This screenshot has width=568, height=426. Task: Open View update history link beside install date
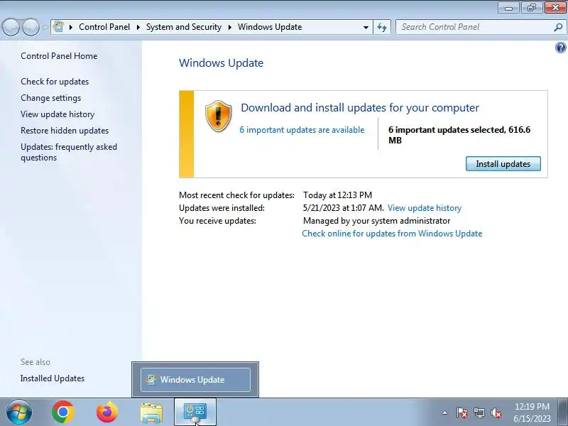pos(425,208)
